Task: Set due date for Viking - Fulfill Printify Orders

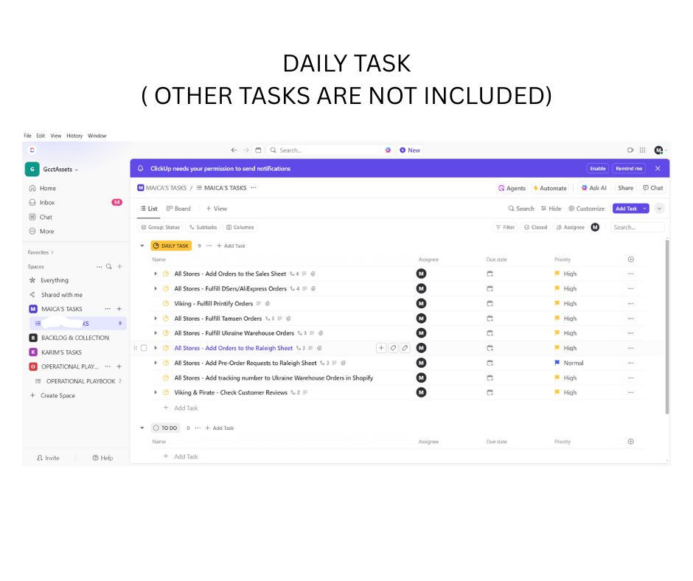Action: tap(490, 304)
